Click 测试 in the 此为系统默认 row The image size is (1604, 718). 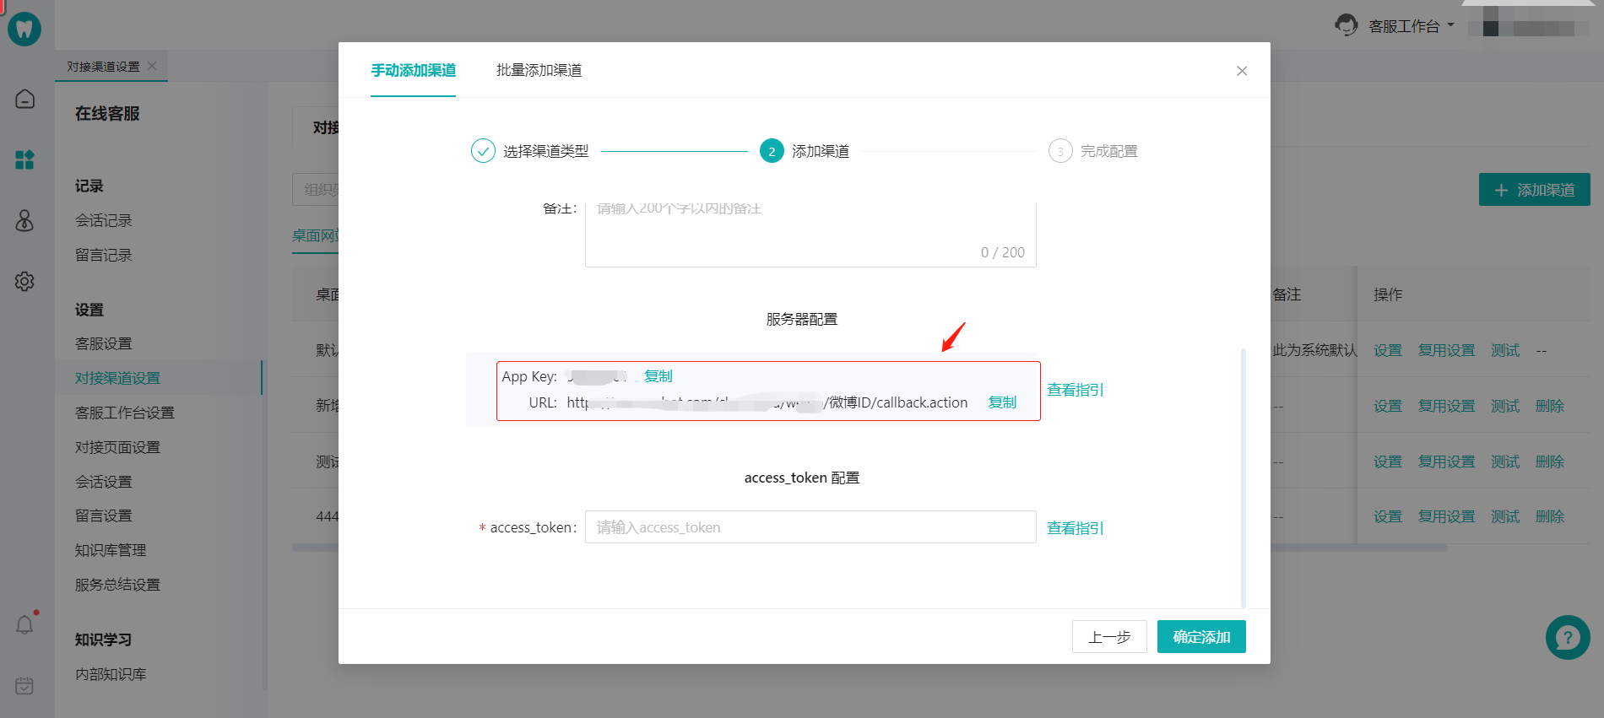[1505, 350]
